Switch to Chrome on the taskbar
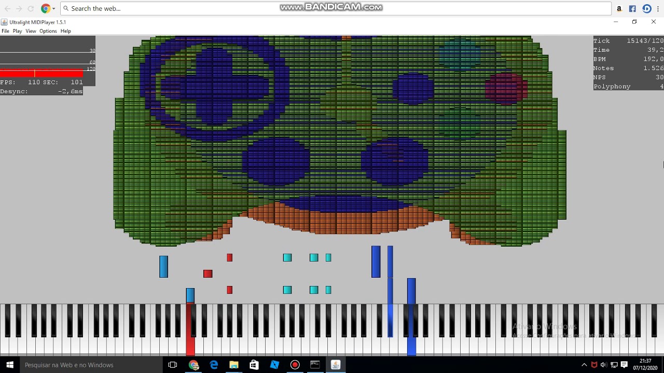 (193, 365)
